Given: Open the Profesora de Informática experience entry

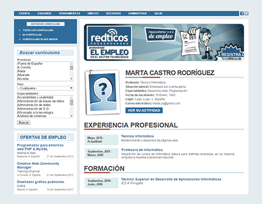Looking at the screenshot, I should [142, 150].
